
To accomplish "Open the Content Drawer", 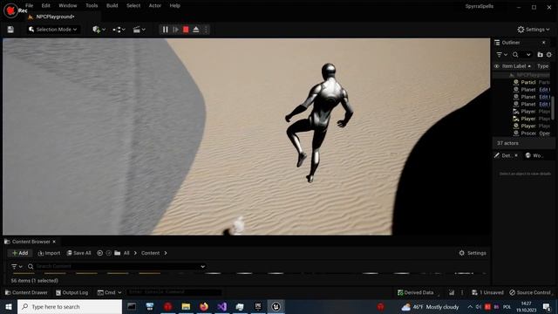I will pyautogui.click(x=27, y=293).
